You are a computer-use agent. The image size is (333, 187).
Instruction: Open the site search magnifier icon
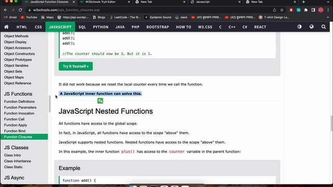324,26
